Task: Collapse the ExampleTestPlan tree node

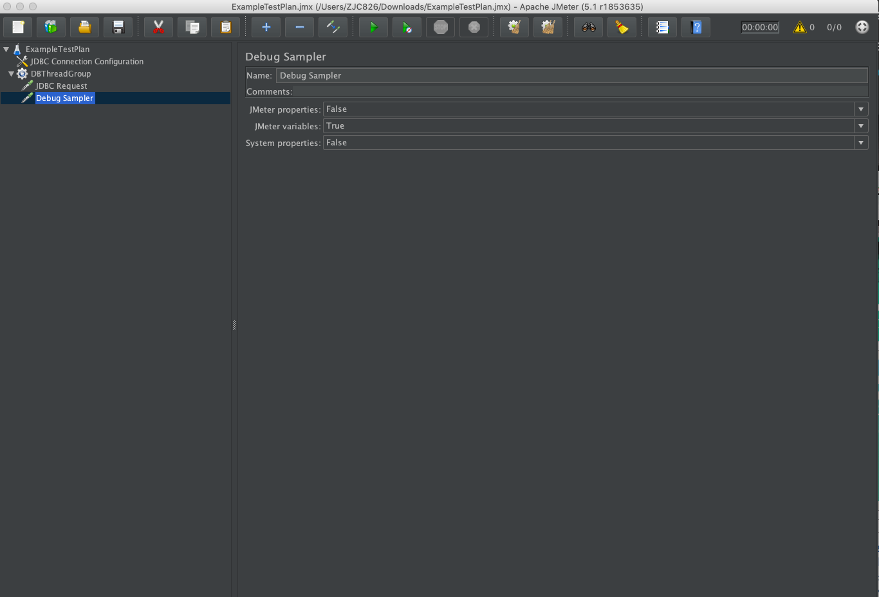Action: point(6,49)
